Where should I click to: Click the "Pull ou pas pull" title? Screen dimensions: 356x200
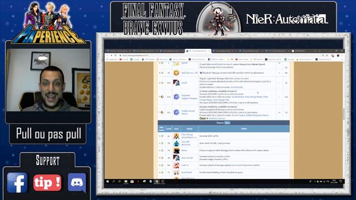[48, 133]
